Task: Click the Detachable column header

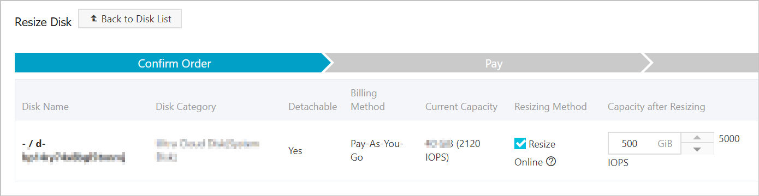Action: [x=312, y=107]
